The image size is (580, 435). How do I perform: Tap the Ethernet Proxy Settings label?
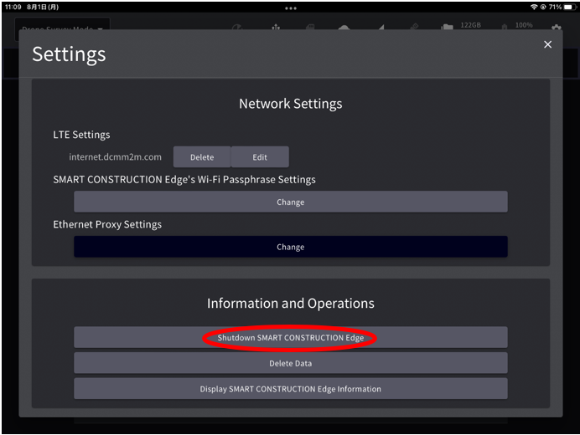pyautogui.click(x=107, y=224)
